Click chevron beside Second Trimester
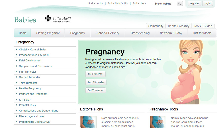 click(16, 77)
